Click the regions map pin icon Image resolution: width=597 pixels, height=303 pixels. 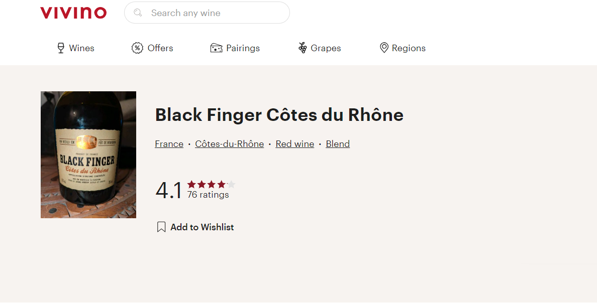384,48
